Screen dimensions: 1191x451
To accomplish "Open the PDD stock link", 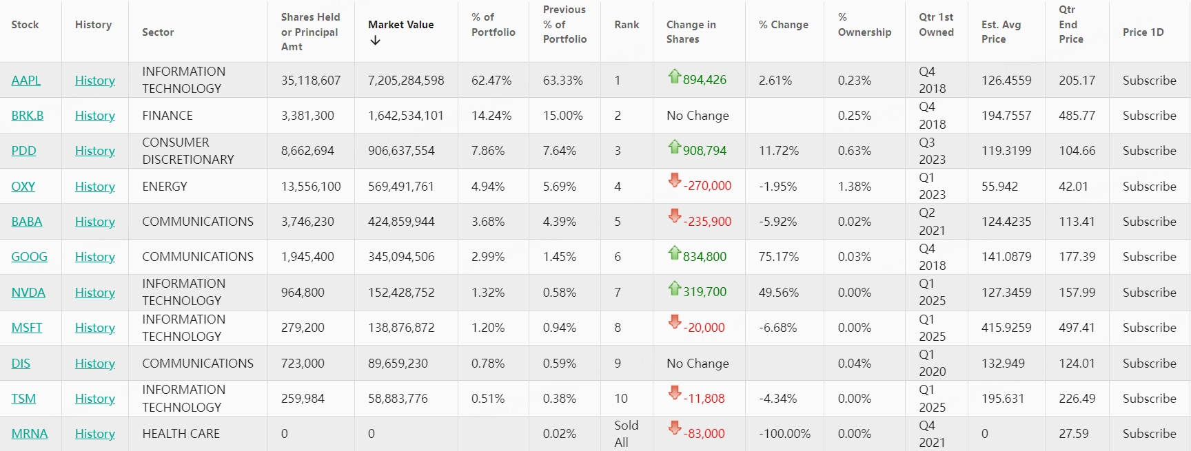I will point(23,151).
